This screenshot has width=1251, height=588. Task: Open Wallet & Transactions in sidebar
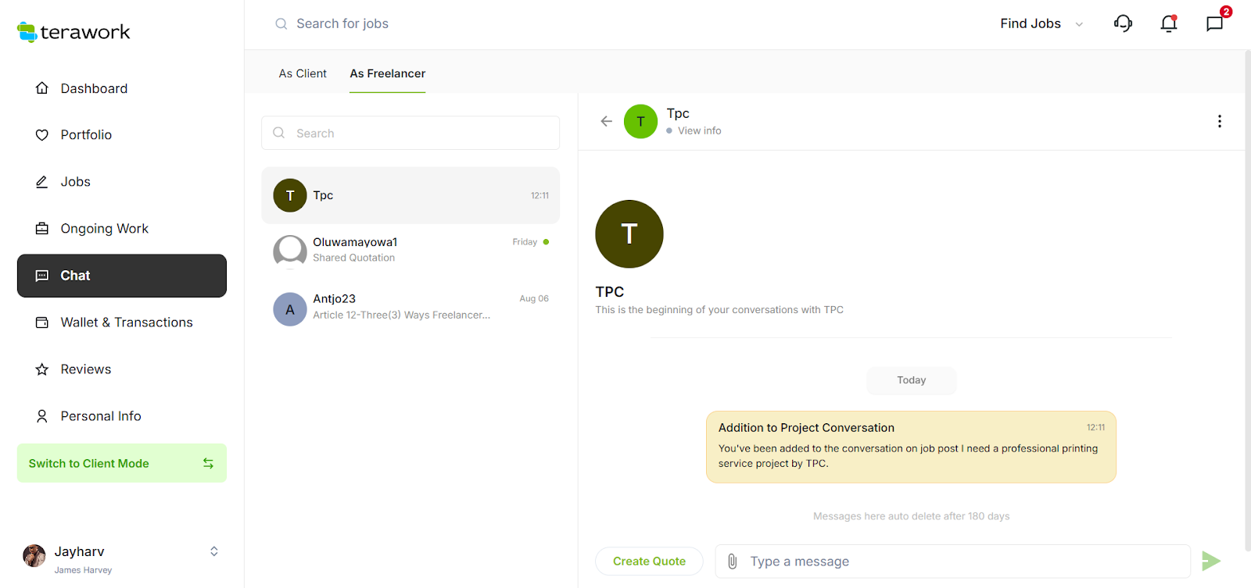point(126,323)
